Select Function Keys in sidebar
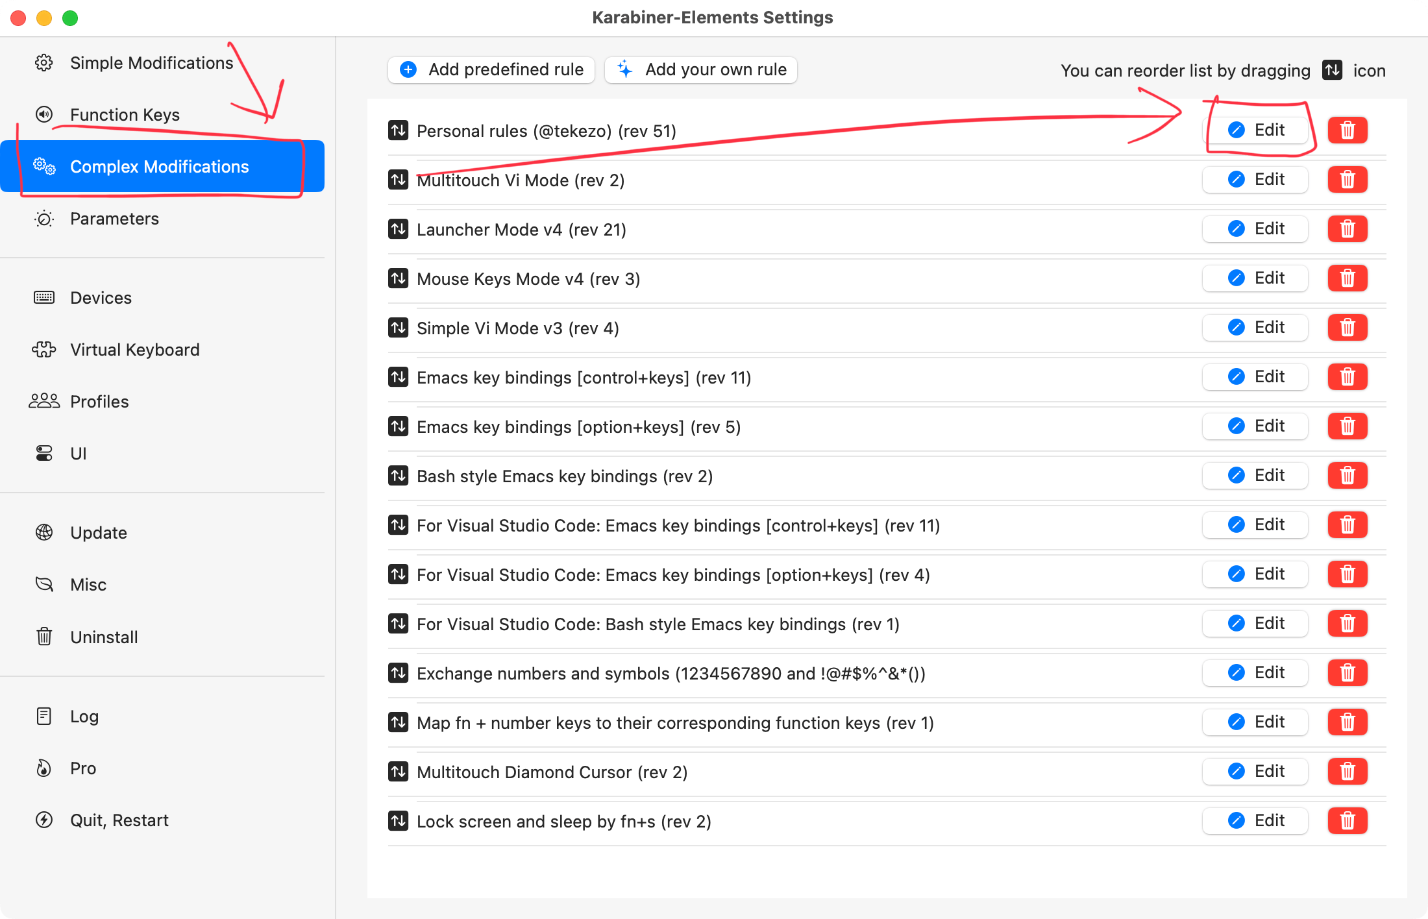 (x=124, y=114)
